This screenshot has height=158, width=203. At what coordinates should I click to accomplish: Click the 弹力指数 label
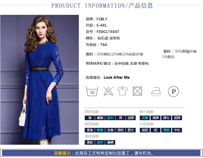(x=147, y=112)
